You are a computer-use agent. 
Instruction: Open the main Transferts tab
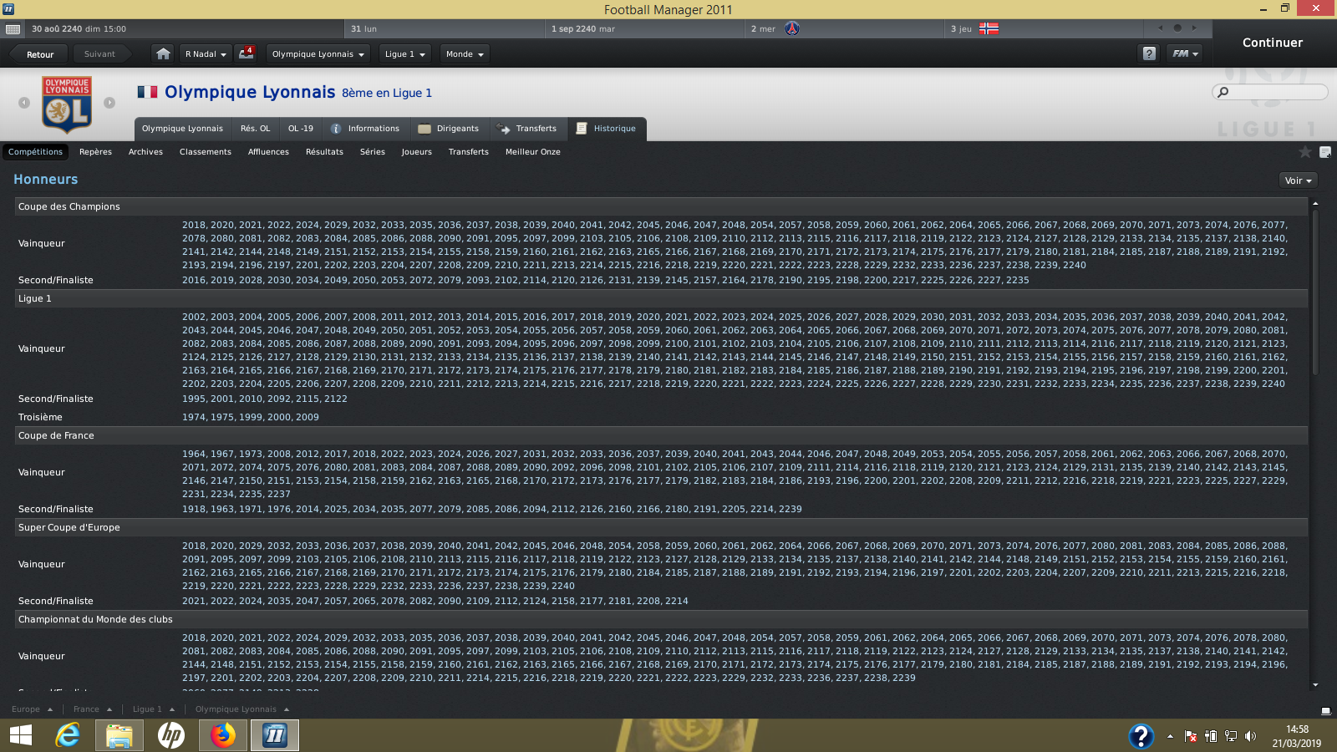[526, 129]
